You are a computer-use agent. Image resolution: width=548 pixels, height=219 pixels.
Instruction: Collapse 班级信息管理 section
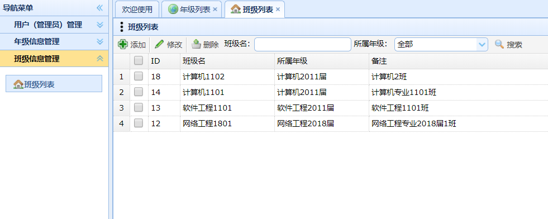coord(100,58)
